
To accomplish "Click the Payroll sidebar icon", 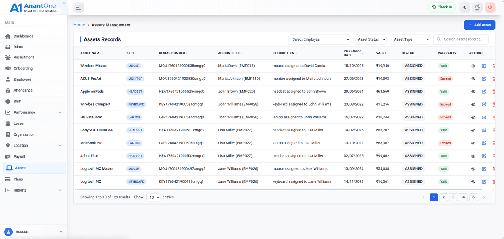I will 8,157.
